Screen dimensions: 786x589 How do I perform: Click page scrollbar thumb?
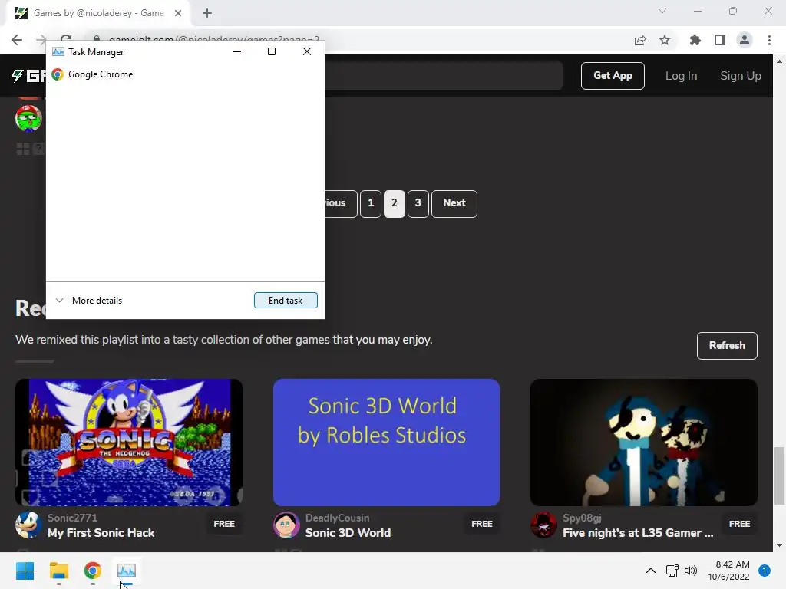779,475
